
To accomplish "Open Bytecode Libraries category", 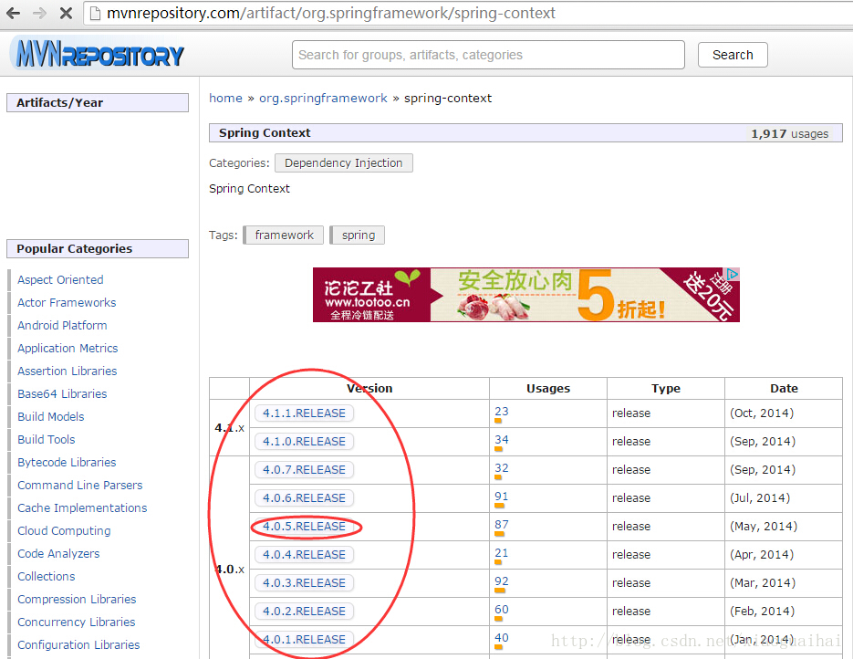I will point(67,463).
